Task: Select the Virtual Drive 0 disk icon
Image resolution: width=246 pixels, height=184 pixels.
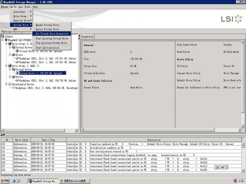Action: pyautogui.click(x=17, y=51)
